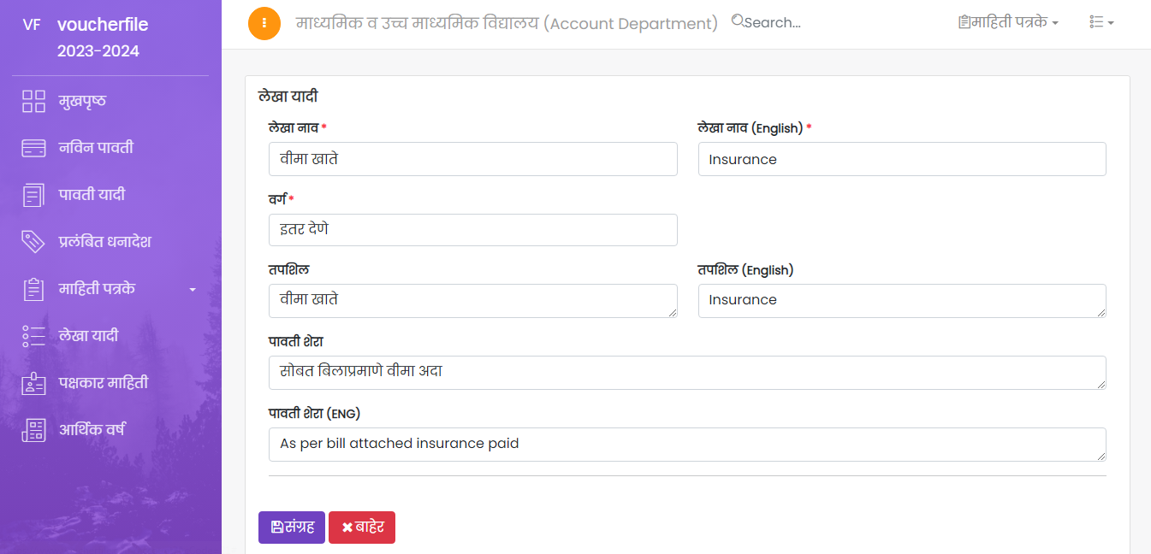The height and width of the screenshot is (554, 1151).
Task: Click the पावती शेरा (ENG) text area
Action: 687,445
